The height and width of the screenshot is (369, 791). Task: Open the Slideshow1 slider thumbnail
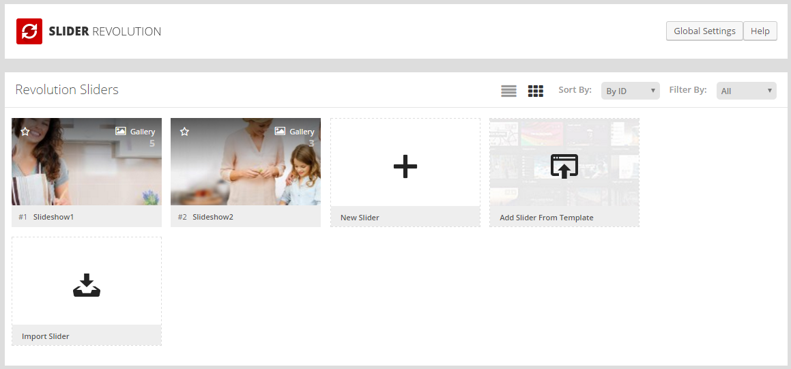(87, 162)
